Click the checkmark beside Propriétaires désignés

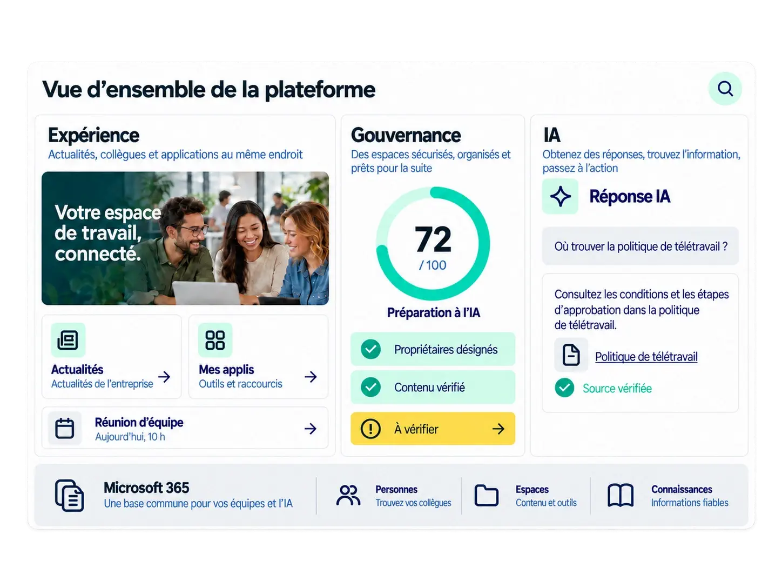(370, 349)
